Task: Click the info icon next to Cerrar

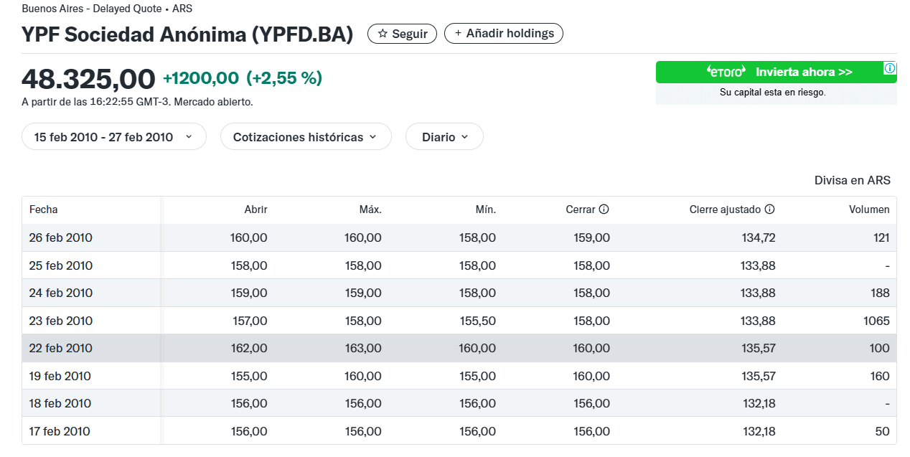Action: tap(604, 209)
